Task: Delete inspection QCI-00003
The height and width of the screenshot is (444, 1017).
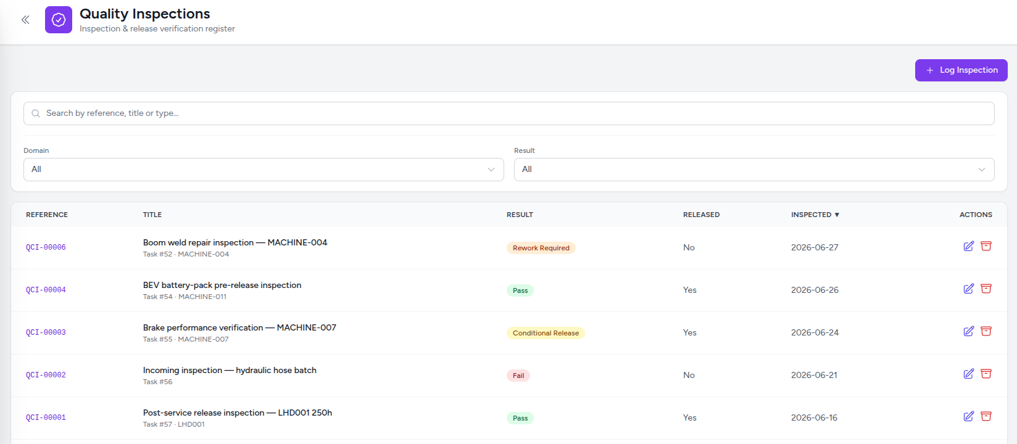Action: point(986,331)
